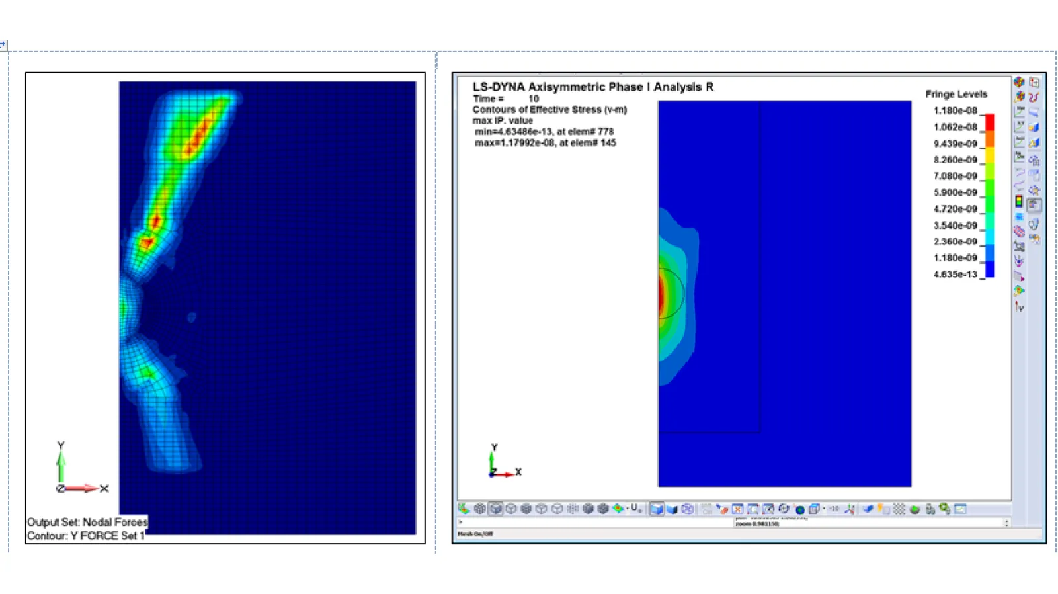
Task: Click the highlighted selected icon in right toolbar's second column
Action: [1034, 205]
